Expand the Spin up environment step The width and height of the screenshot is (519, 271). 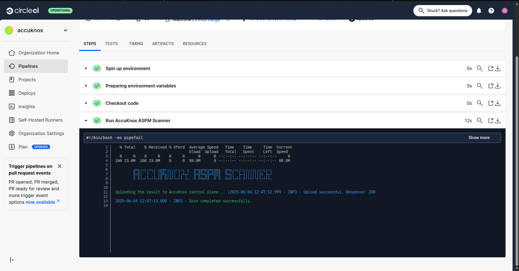click(x=86, y=68)
